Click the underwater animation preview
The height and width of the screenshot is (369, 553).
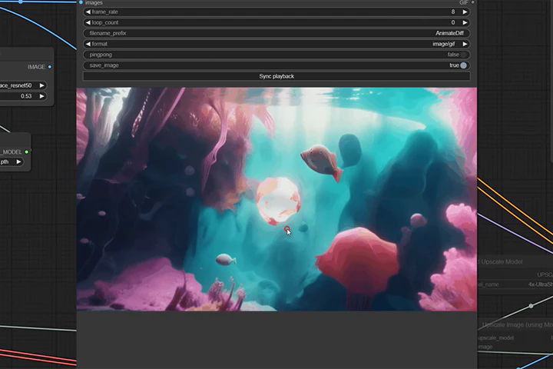[276, 199]
